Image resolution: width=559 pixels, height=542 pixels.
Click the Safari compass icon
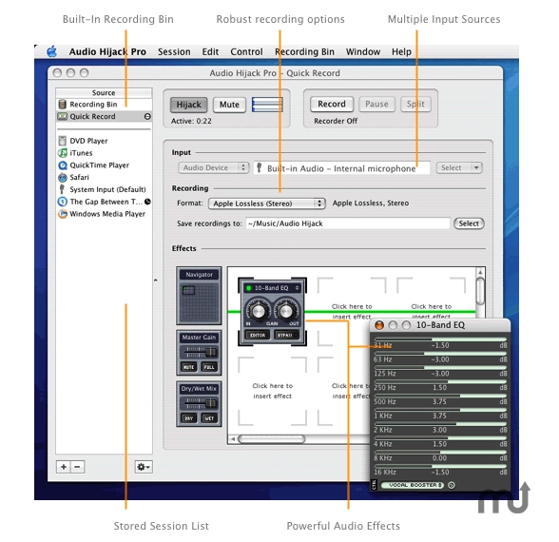coord(63,177)
